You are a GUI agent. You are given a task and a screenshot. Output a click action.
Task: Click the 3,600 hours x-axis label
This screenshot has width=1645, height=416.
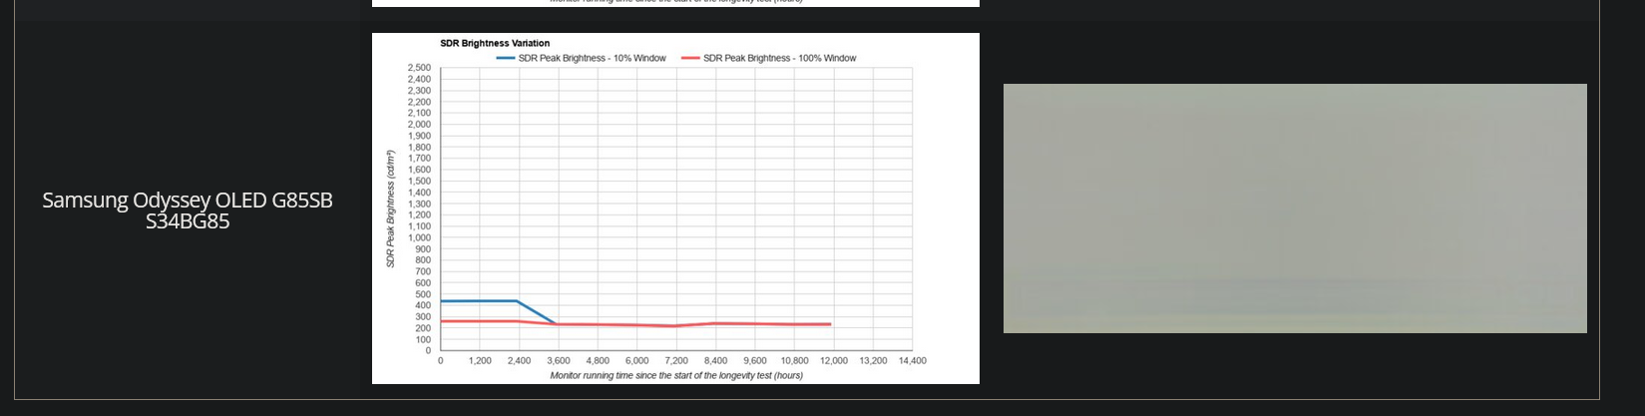pos(559,361)
